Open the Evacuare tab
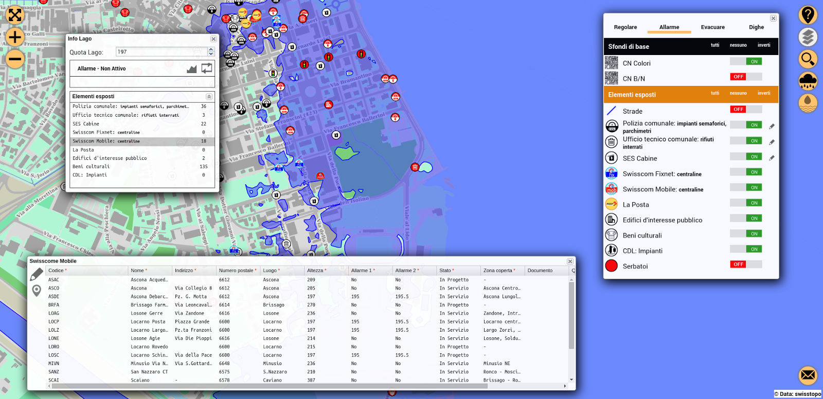Screen dimensions: 823x399 pyautogui.click(x=713, y=27)
